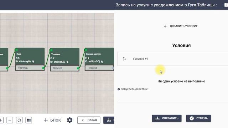228x128 pixels.
Task: Click the Переход field in Телефон block
Action: pos(64,68)
